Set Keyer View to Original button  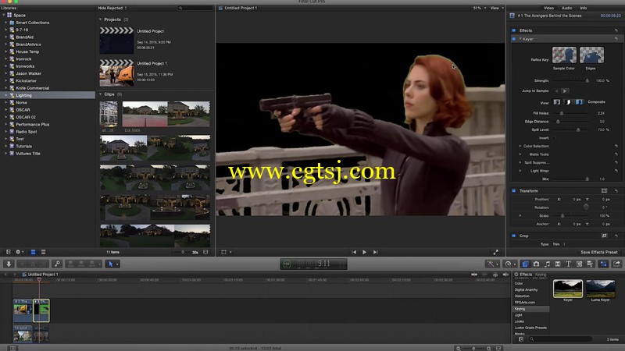pos(557,102)
